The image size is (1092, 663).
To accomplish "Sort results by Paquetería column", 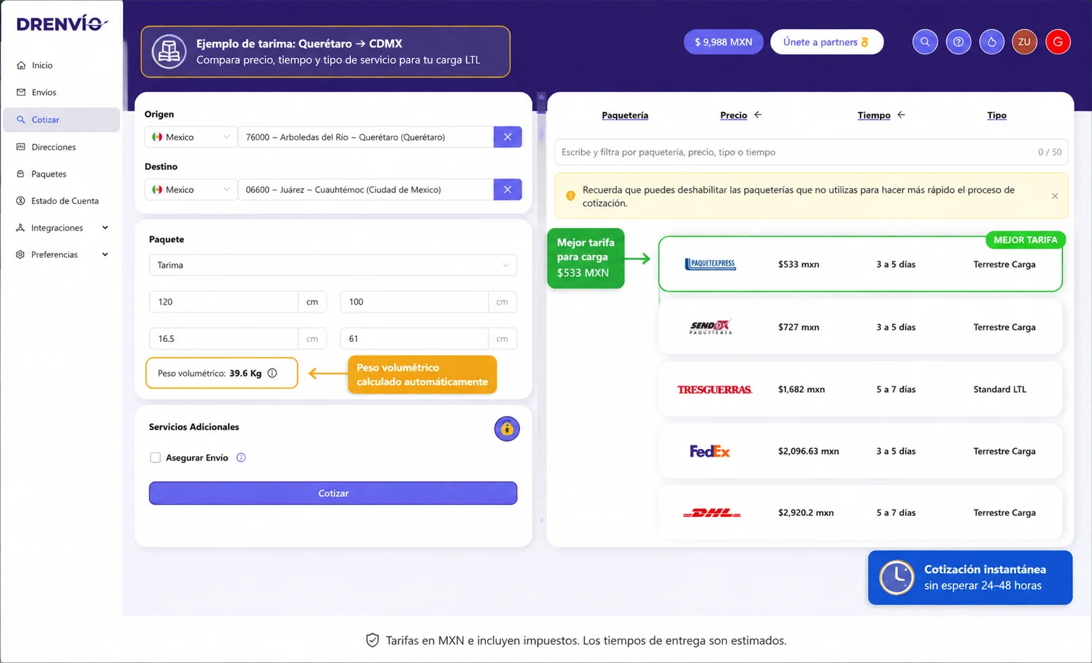I will tap(625, 115).
